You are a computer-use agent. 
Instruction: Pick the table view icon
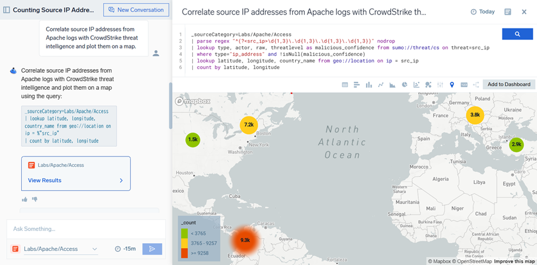point(345,85)
